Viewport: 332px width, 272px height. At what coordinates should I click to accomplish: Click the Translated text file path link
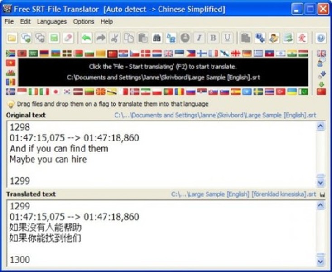[243, 194]
